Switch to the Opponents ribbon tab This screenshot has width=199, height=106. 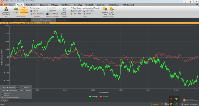coord(44,5)
